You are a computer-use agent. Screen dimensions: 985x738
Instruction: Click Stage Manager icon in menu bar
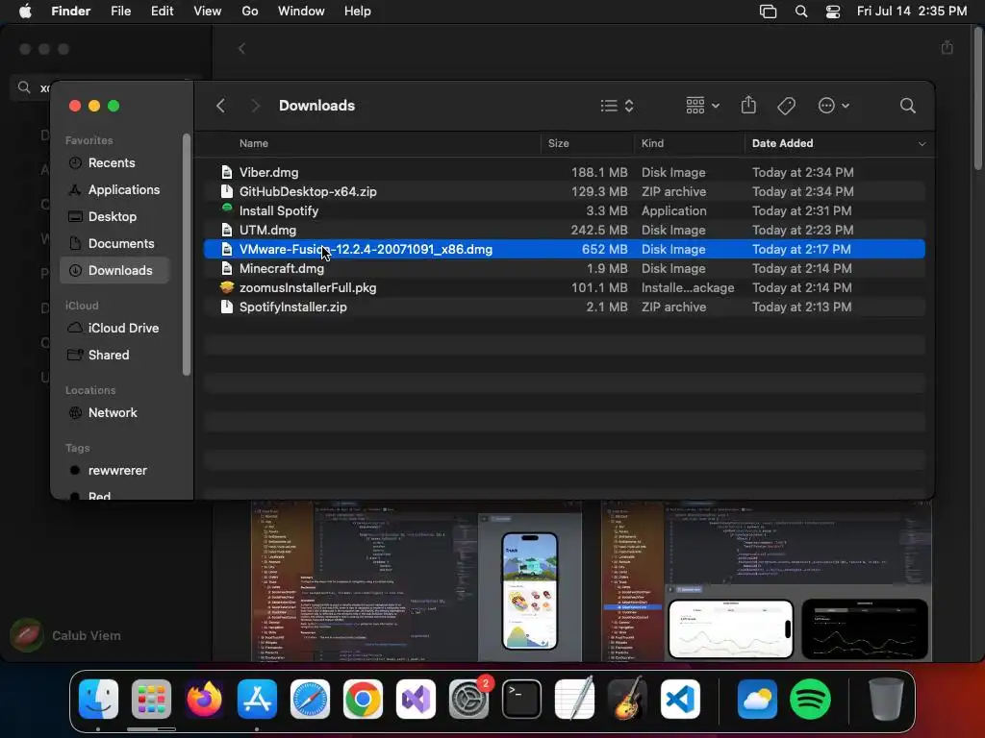pyautogui.click(x=768, y=12)
